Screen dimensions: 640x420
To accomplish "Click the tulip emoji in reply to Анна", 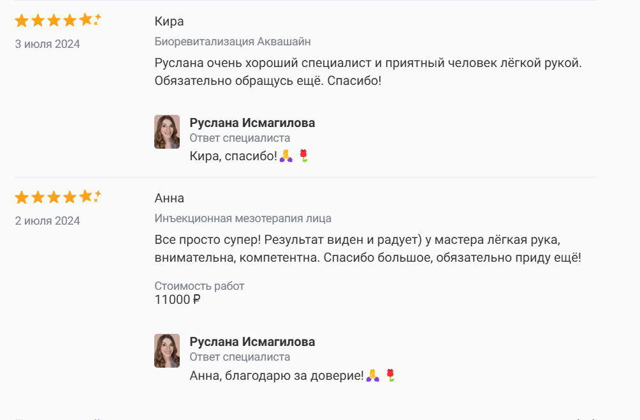I will [391, 376].
